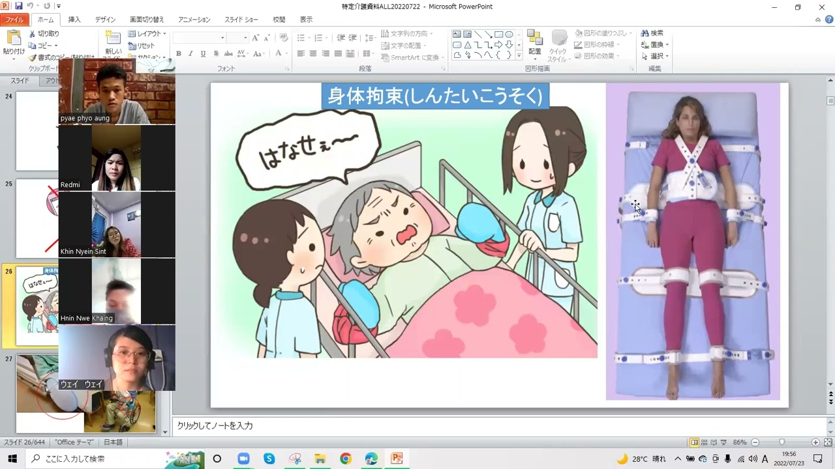Toggle Underline formatting

[x=202, y=54]
